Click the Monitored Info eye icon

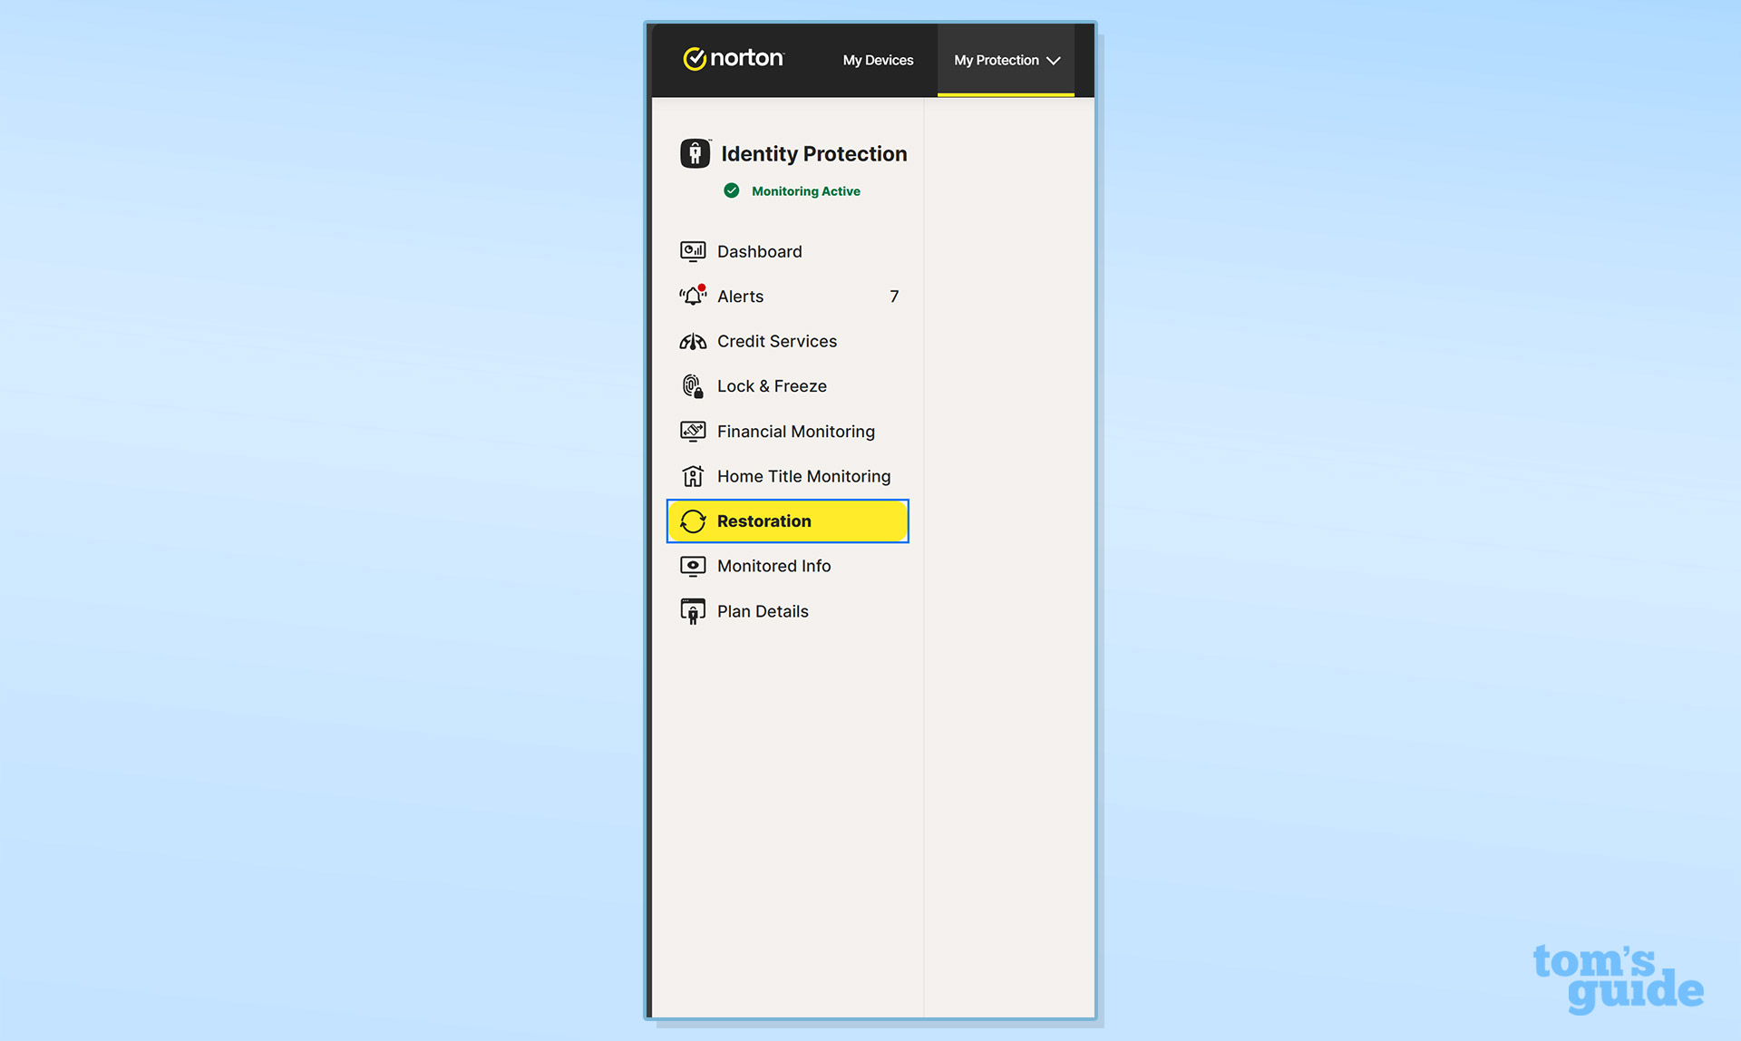tap(693, 566)
